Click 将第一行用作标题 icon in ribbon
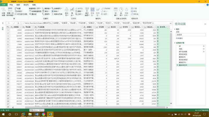 pyautogui.click(x=10, y=12)
